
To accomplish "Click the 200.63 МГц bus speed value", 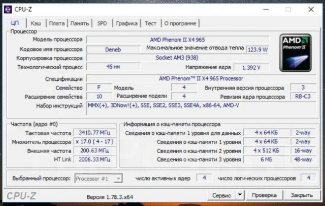I will [94, 151].
